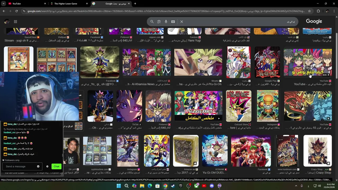The height and width of the screenshot is (190, 338).
Task: Open the syphirostore.com cards image
Action: coord(97,151)
